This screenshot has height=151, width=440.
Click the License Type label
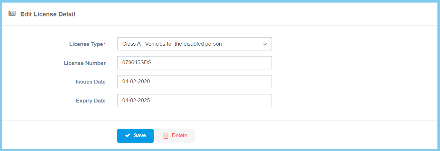point(86,44)
